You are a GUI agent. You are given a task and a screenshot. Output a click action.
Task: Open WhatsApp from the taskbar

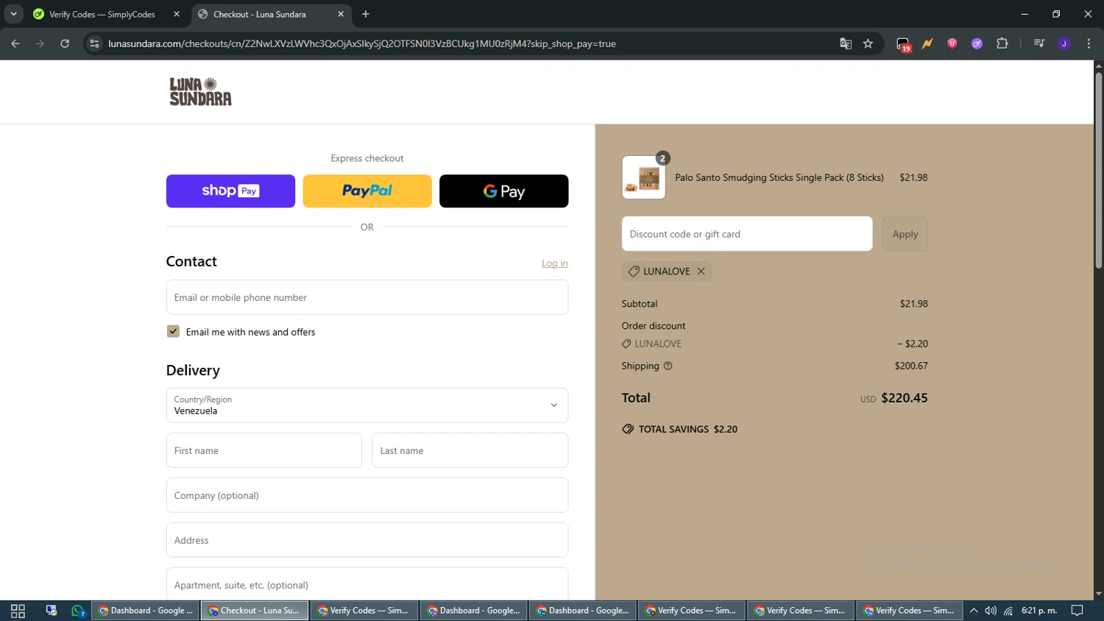tap(78, 611)
